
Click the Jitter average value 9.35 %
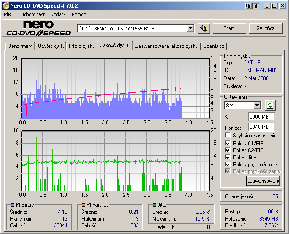point(203,212)
